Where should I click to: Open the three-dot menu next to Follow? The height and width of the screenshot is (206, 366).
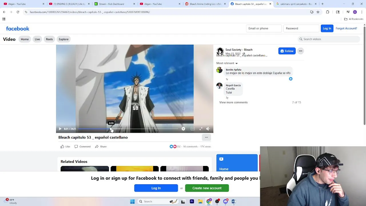click(x=301, y=51)
